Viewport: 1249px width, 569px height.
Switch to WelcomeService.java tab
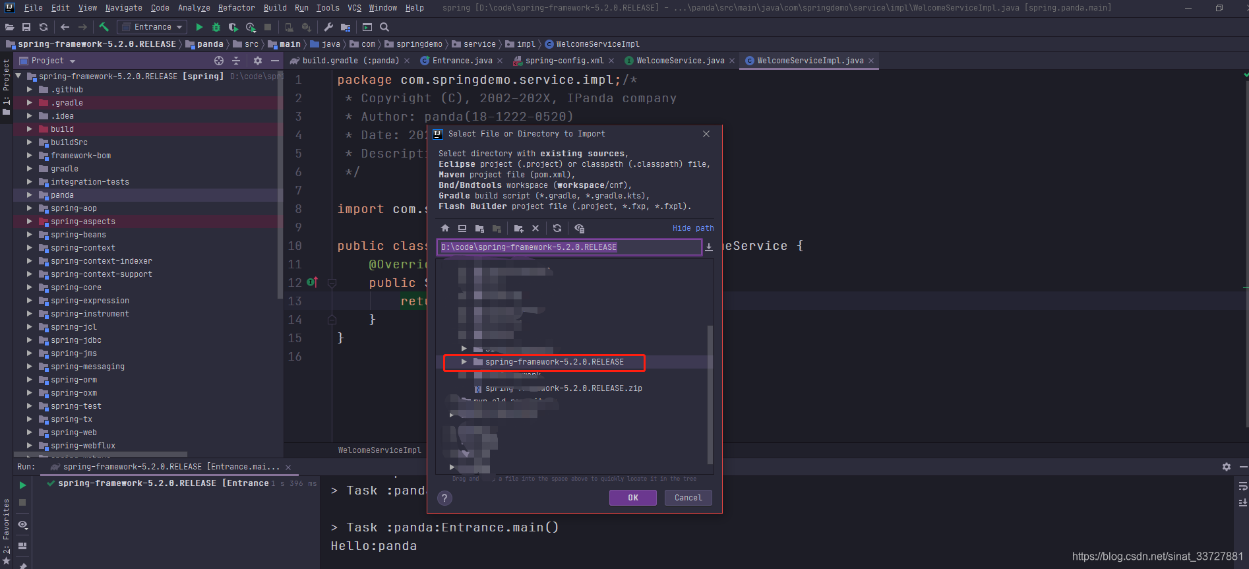pyautogui.click(x=680, y=61)
